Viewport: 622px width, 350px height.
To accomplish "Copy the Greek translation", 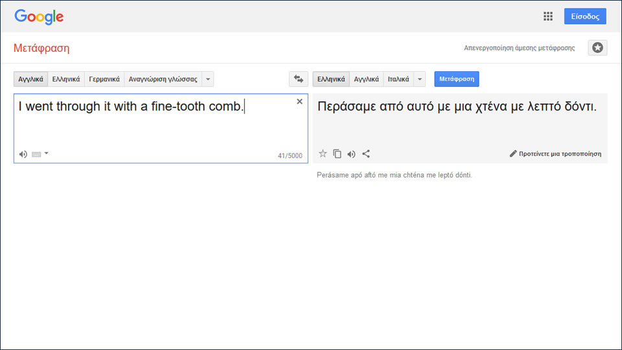I will 337,154.
